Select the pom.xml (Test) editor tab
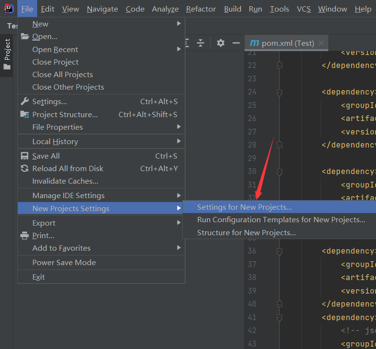Viewport: 376px width, 349px height. pos(286,43)
